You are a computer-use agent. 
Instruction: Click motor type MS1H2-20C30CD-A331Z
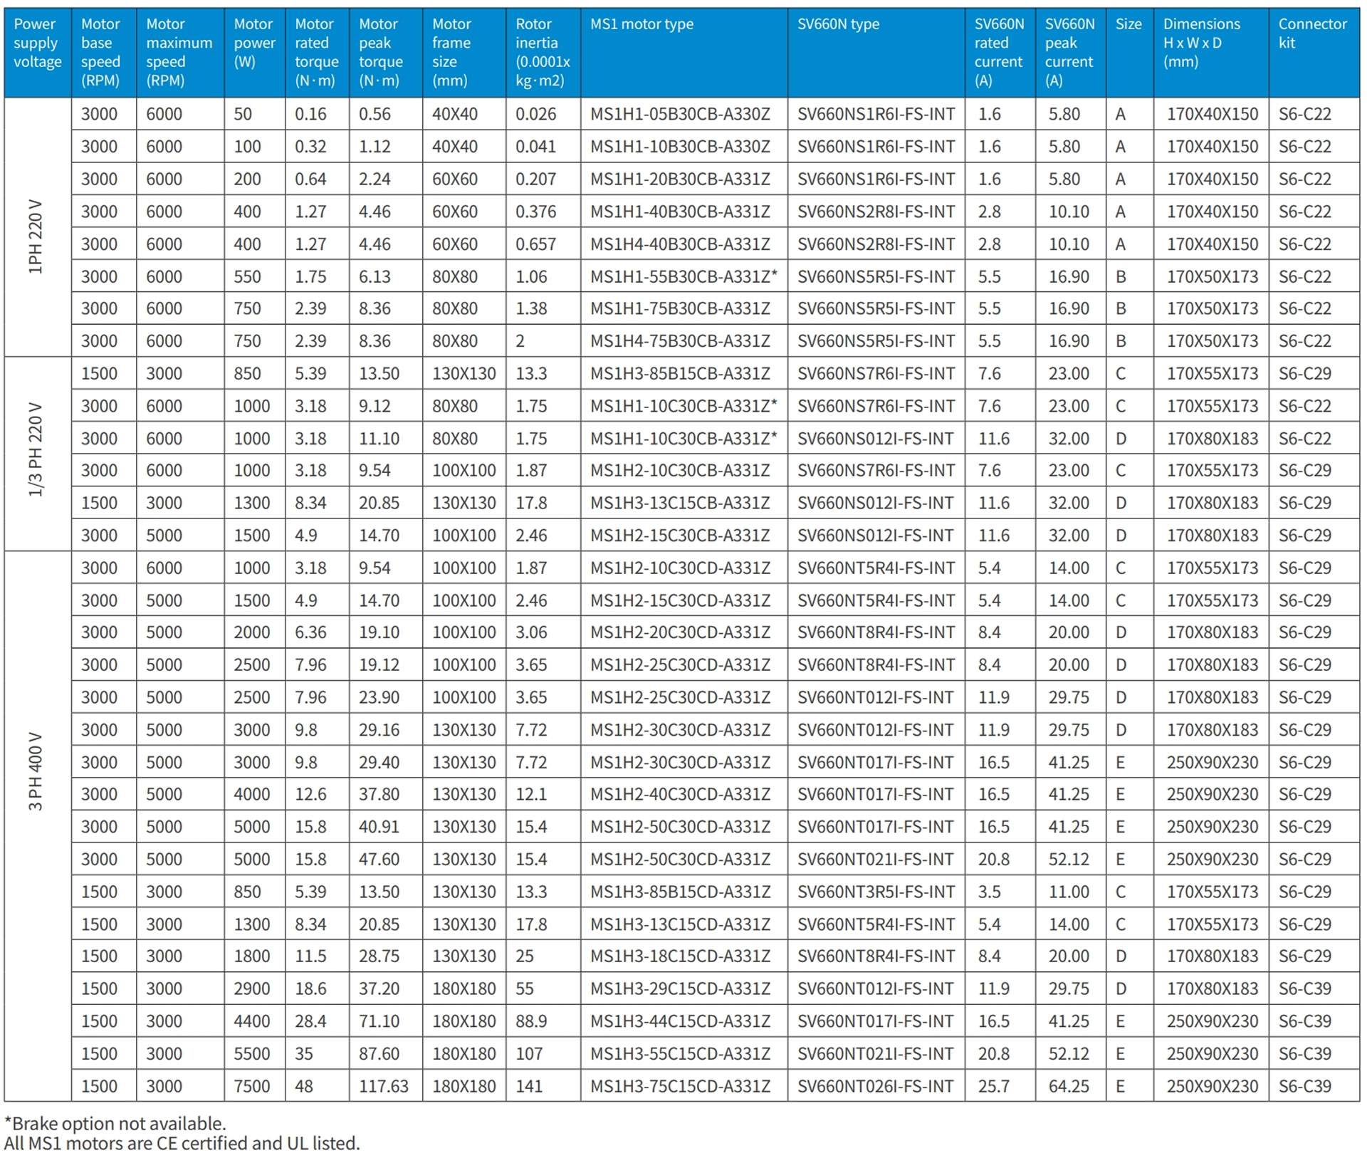coord(680,632)
